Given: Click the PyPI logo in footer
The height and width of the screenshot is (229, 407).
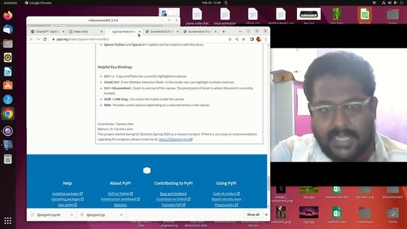Looking at the screenshot, I should coord(147,170).
